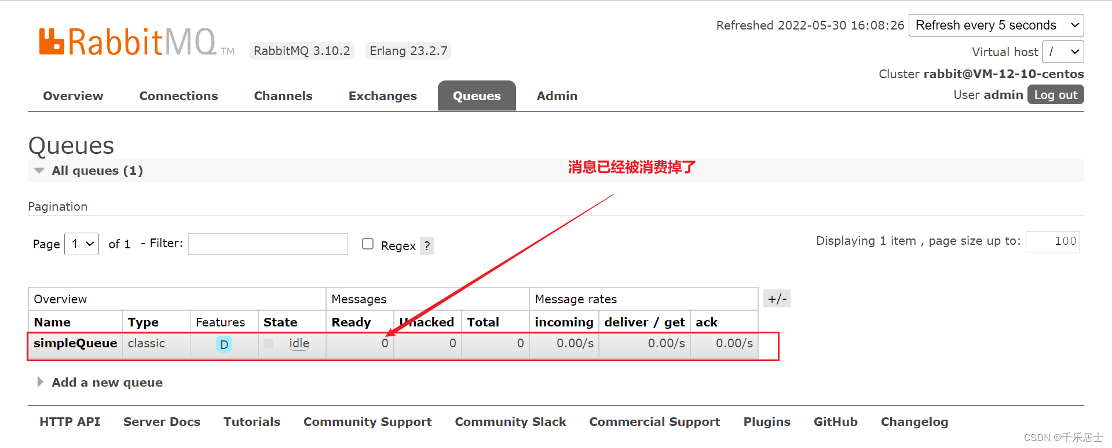Open the Commercial Support link
Viewport: 1112px width, 448px height.
[x=654, y=422]
